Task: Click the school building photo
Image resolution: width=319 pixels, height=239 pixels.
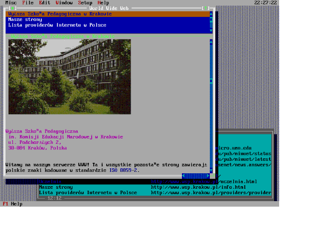Action: (x=70, y=77)
